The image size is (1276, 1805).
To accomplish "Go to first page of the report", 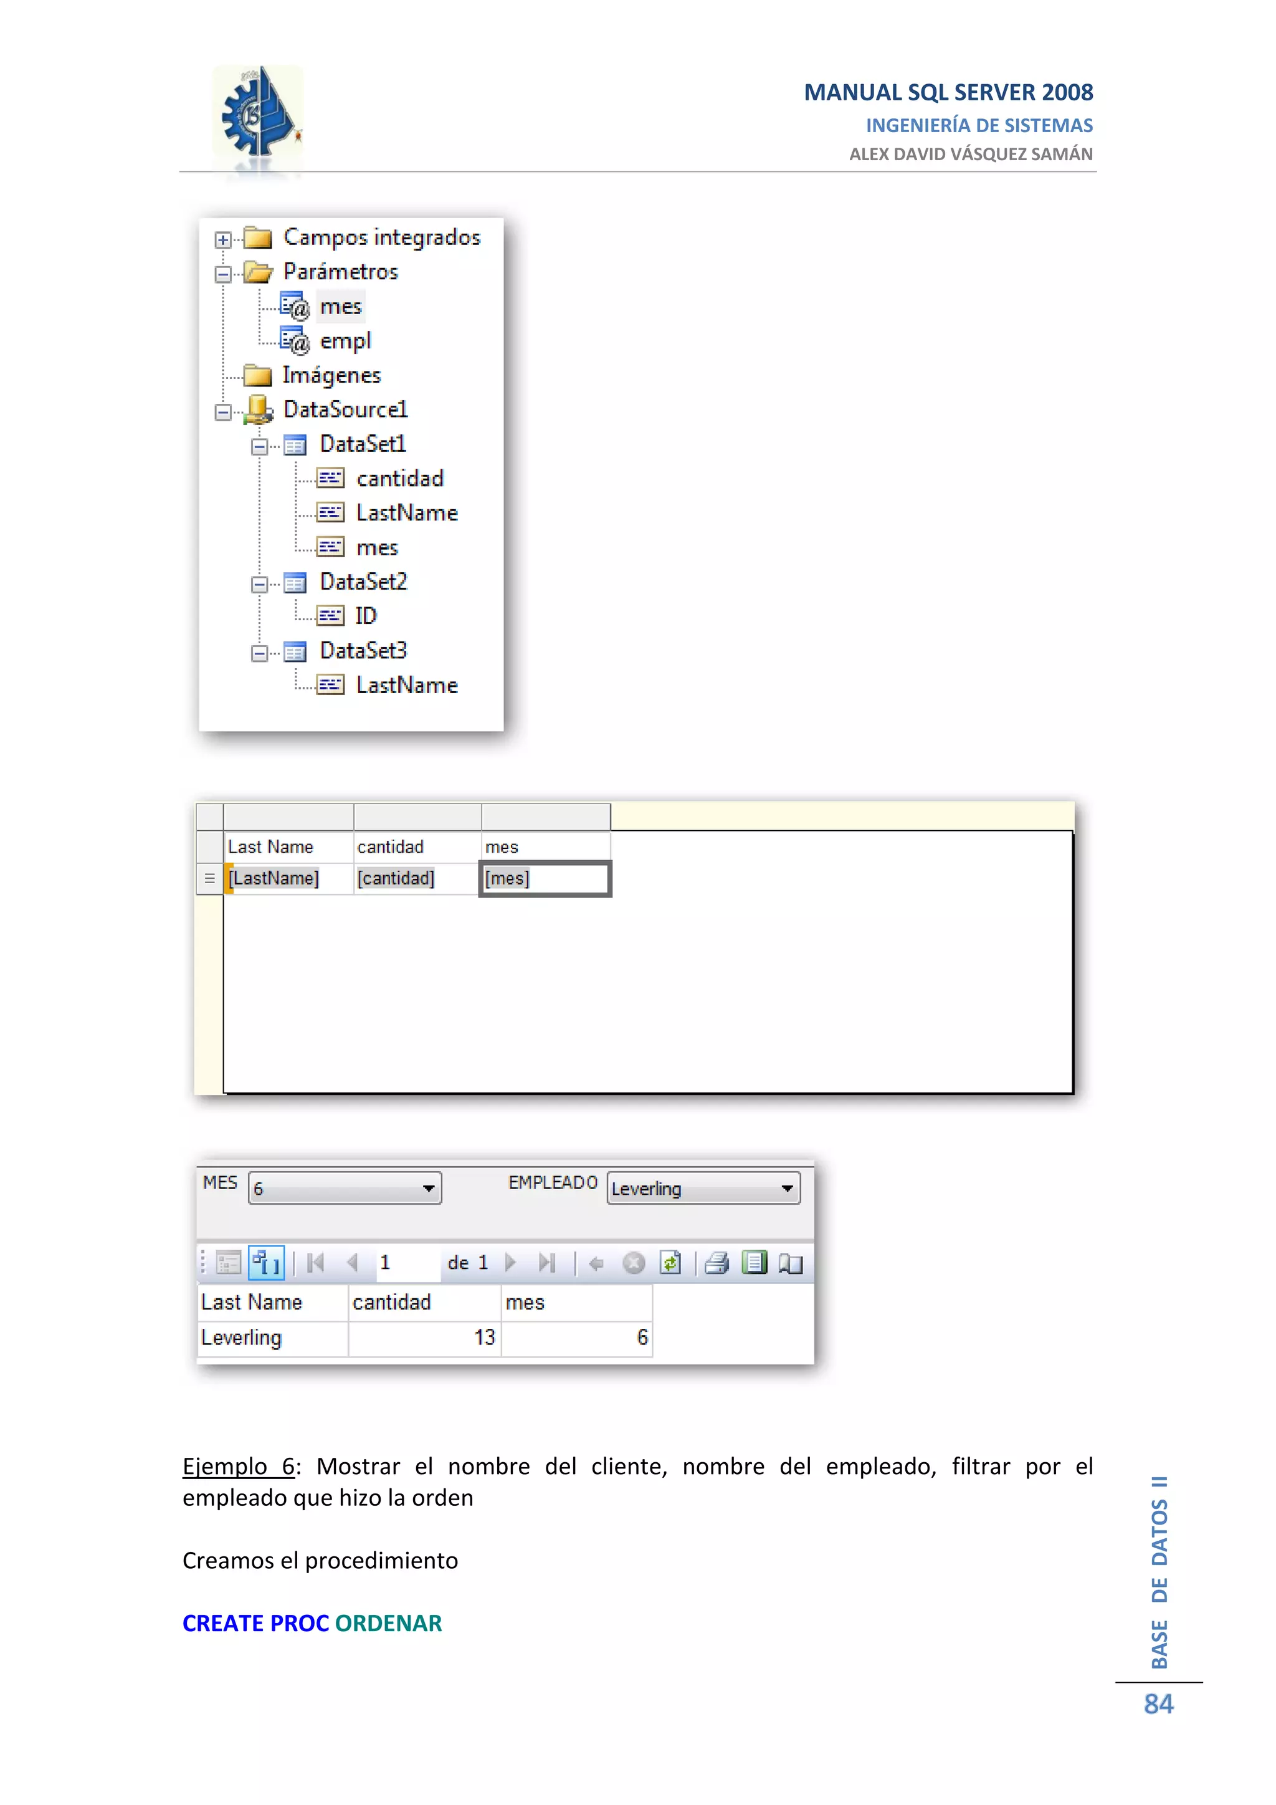I will (x=316, y=1263).
